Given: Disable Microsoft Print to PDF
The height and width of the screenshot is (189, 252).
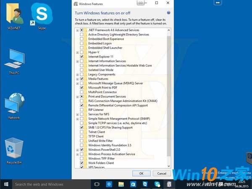Looking at the screenshot, I should pyautogui.click(x=81, y=88).
